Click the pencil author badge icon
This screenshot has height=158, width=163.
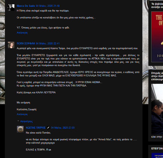point(48,128)
